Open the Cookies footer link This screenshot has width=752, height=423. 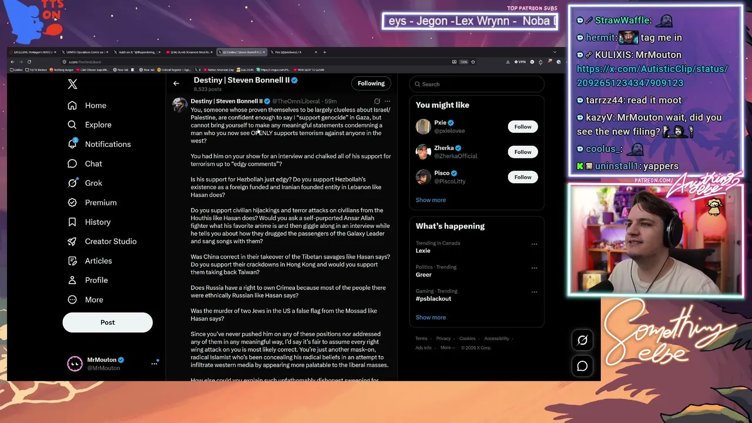click(x=468, y=338)
